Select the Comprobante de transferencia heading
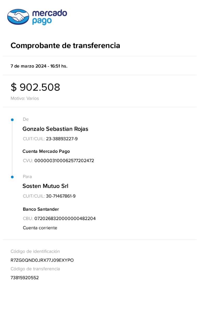This screenshot has width=199, height=331. (65, 46)
